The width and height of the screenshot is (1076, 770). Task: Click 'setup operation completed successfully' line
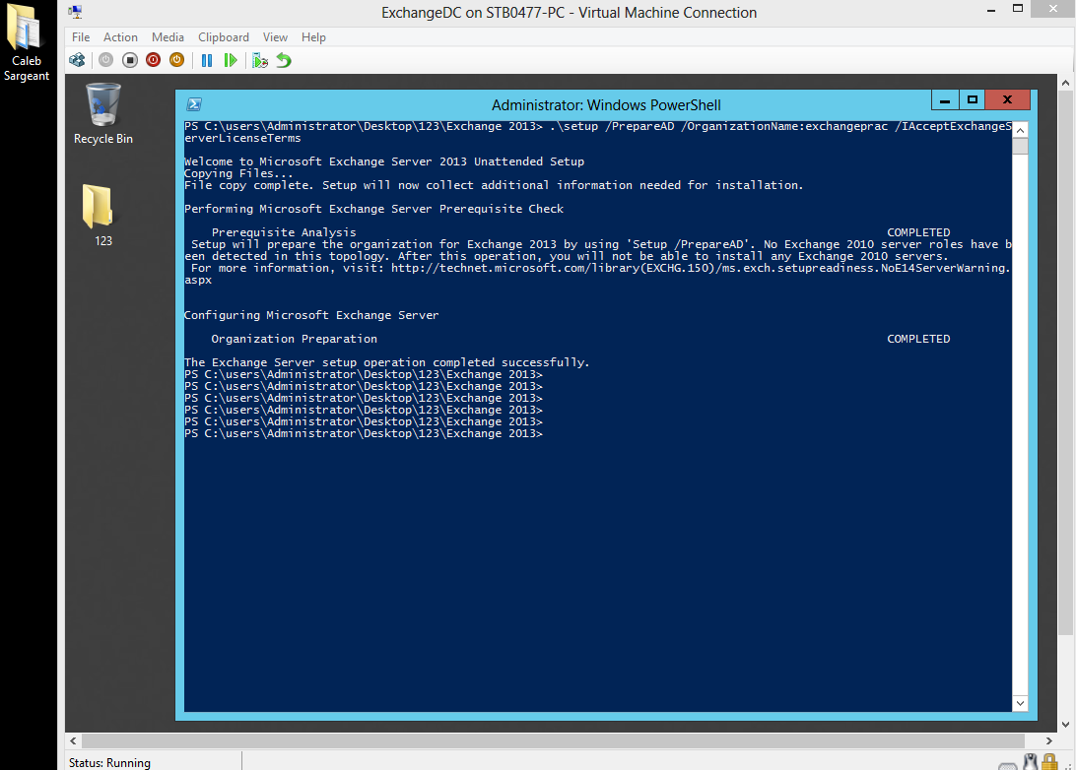(386, 362)
